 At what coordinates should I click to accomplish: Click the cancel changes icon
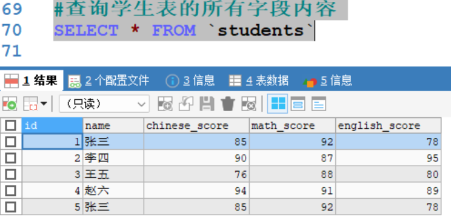249,103
